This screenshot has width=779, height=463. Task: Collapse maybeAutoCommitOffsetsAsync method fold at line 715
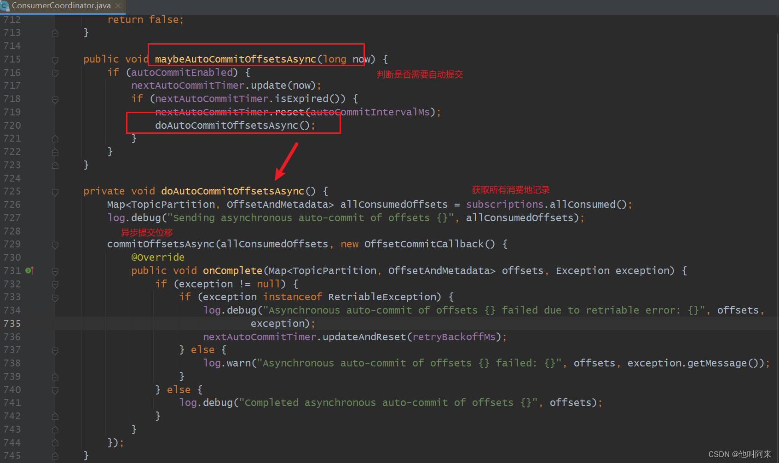[55, 60]
